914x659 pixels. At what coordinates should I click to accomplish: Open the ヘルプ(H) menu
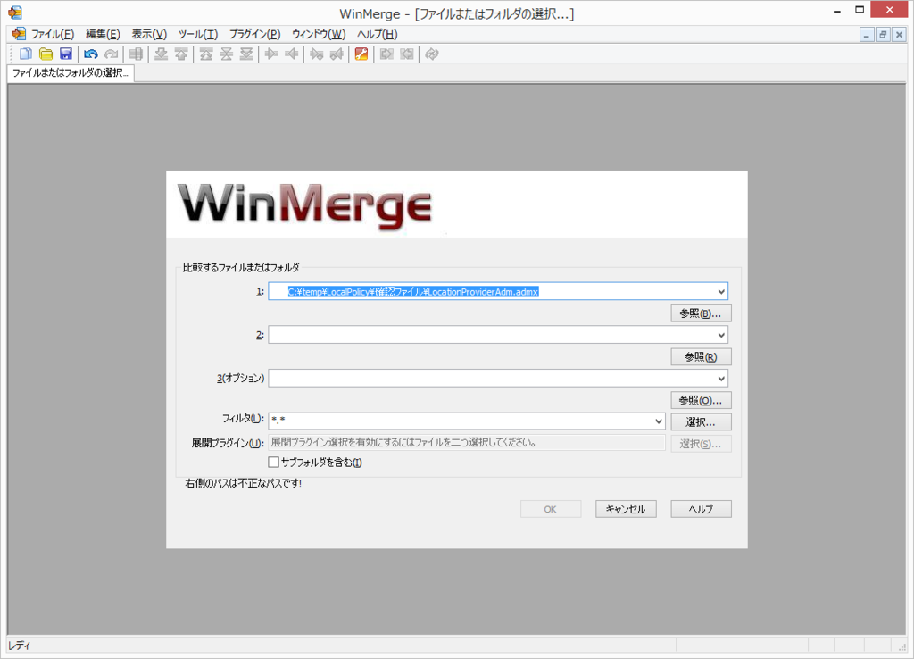(377, 35)
